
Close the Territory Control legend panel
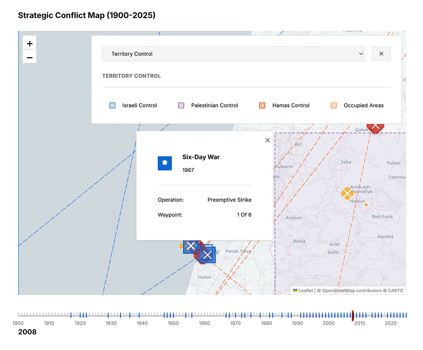[381, 54]
